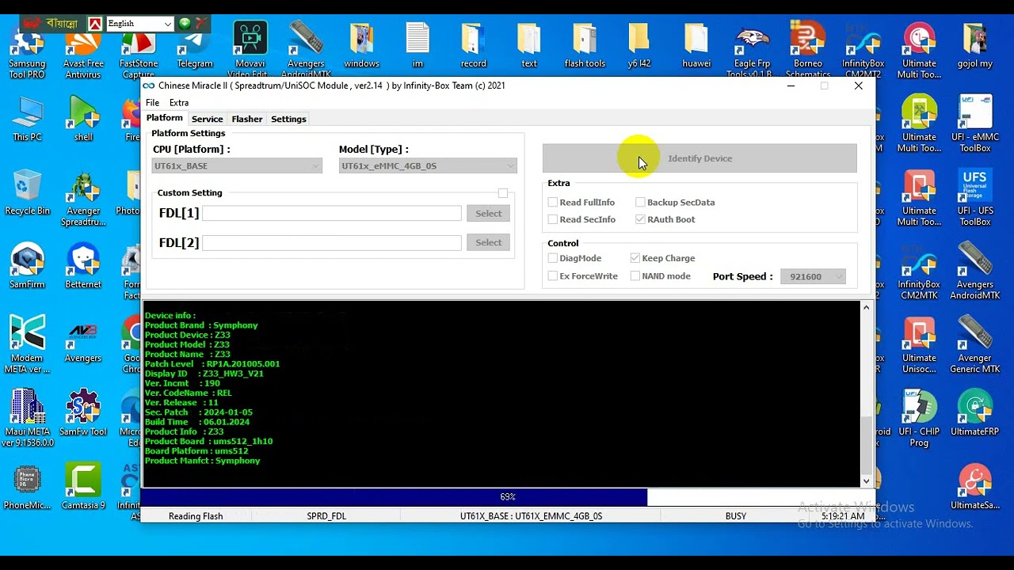The image size is (1014, 570).
Task: Expand the CPU Platform dropdown
Action: click(x=237, y=165)
